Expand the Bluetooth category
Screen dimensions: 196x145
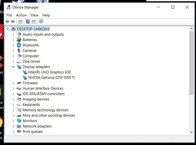[x=13, y=45]
